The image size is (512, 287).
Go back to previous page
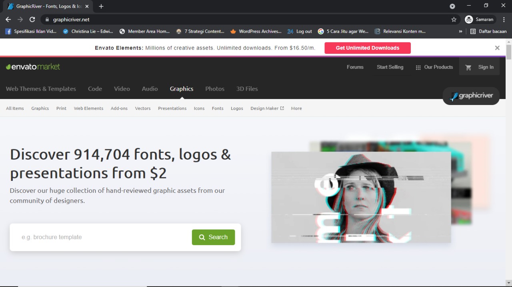[x=8, y=20]
